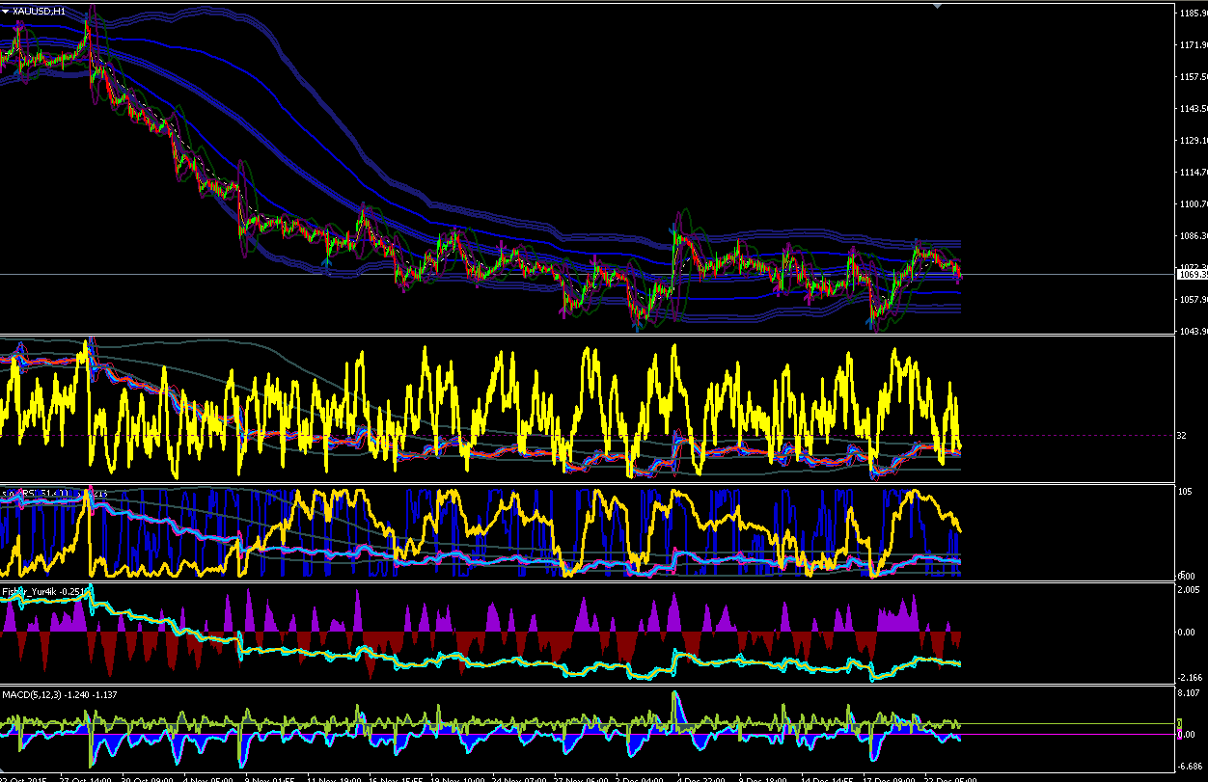Click the 1043.90 price scale value

1193,331
